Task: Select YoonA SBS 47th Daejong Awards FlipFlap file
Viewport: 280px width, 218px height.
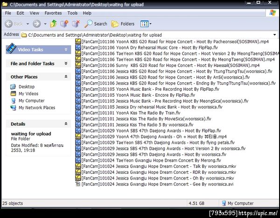Action: pyautogui.click(x=151, y=131)
